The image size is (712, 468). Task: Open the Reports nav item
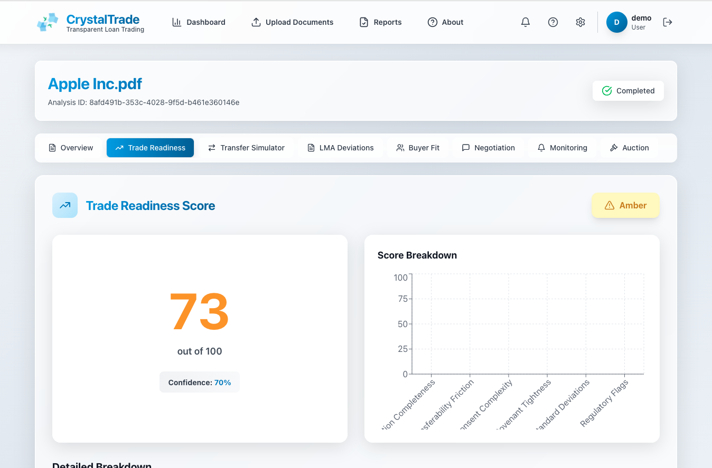pyautogui.click(x=380, y=22)
